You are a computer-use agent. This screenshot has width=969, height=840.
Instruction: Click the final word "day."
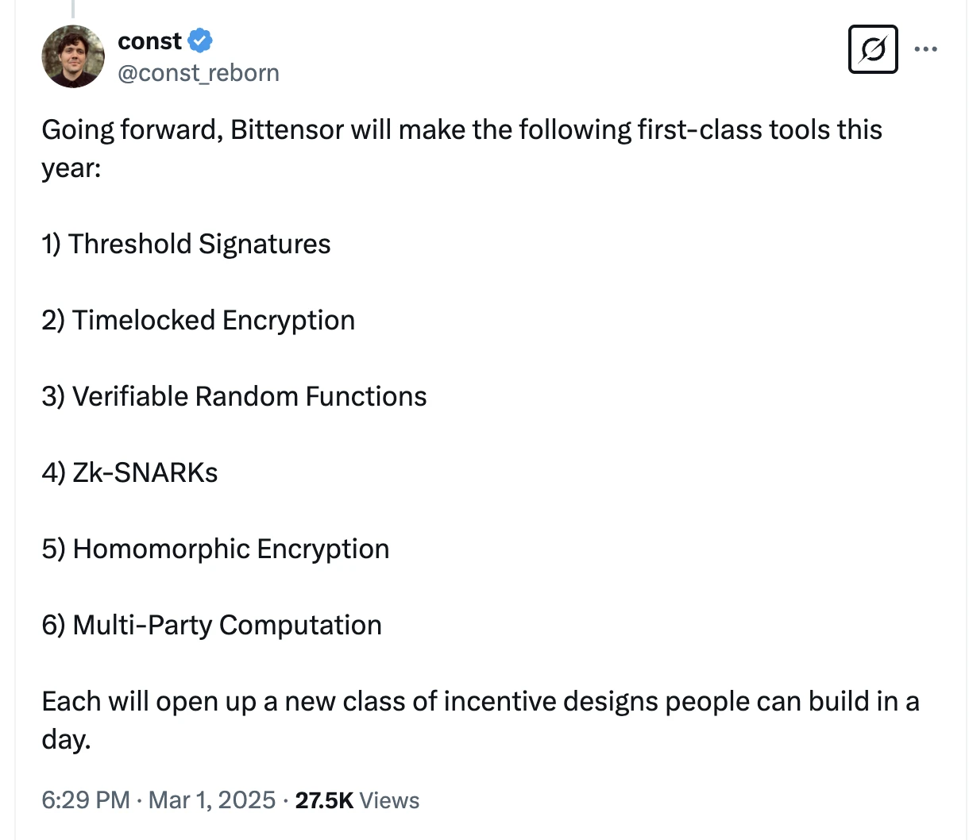coord(67,739)
